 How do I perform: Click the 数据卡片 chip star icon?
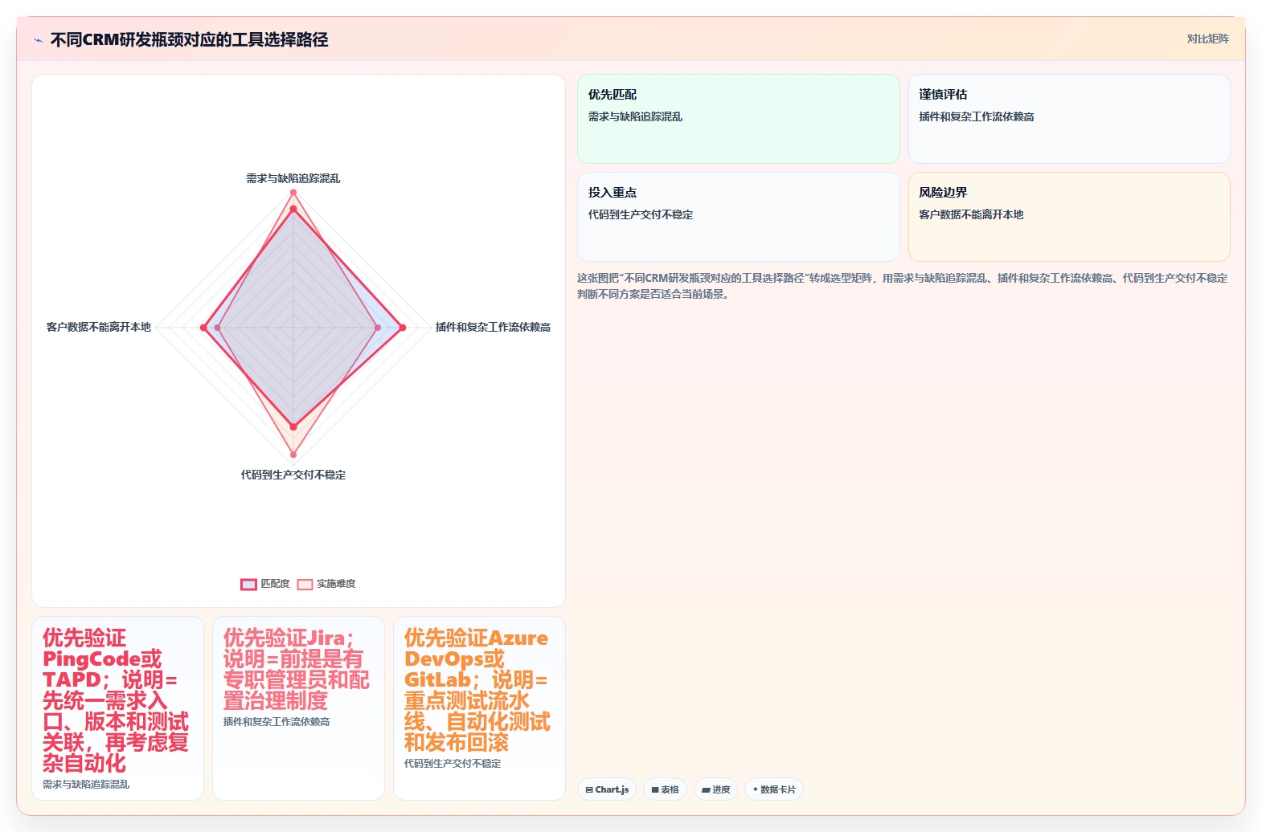(x=756, y=789)
